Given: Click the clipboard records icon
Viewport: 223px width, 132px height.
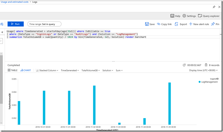Looking at the screenshot, I should coord(206,65).
